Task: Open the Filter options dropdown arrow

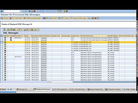Action: point(21,29)
